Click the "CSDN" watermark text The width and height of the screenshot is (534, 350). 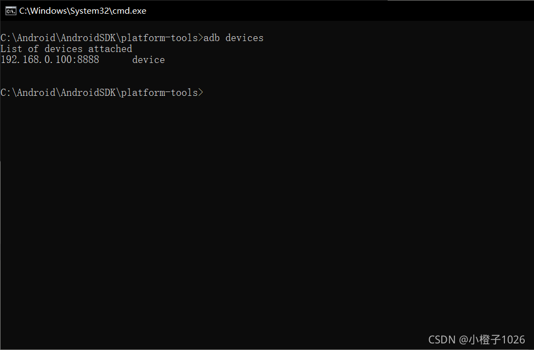[442, 340]
